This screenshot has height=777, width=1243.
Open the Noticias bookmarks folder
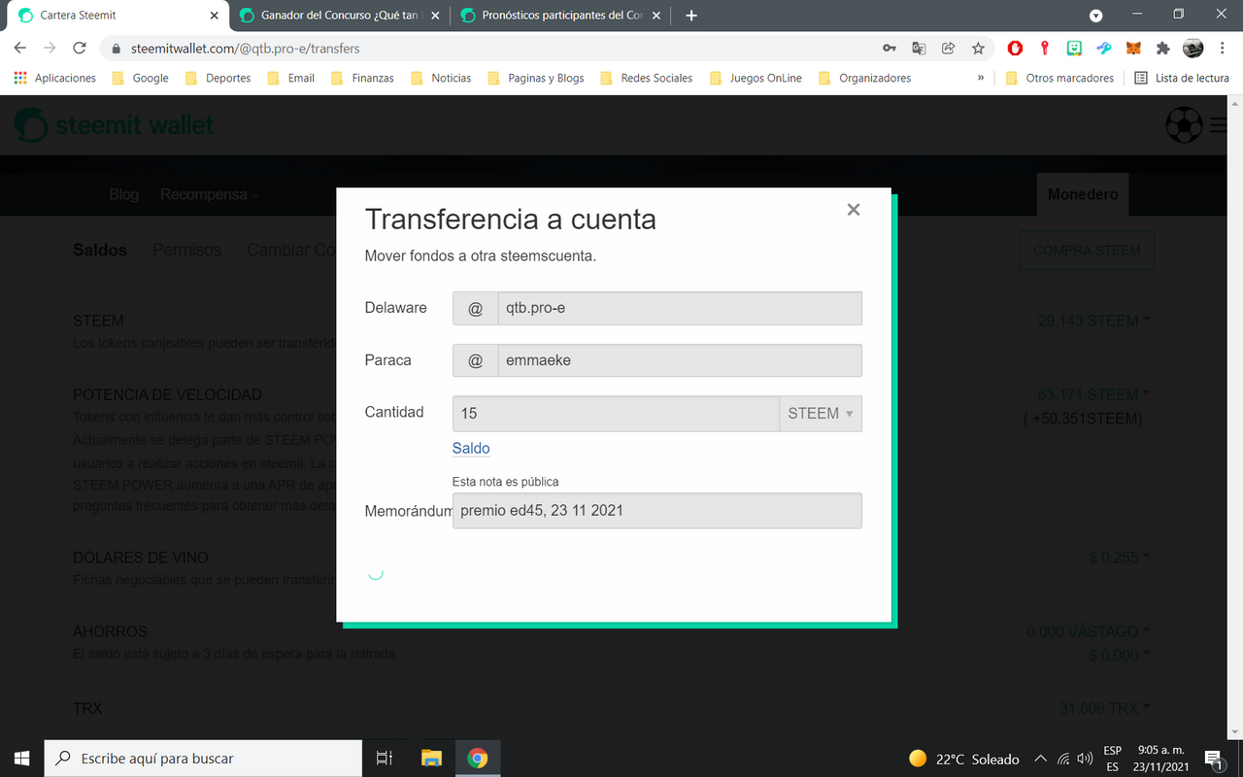click(441, 78)
